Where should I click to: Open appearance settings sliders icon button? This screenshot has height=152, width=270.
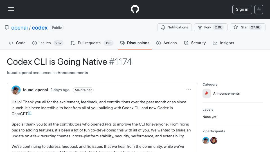[x=259, y=10]
